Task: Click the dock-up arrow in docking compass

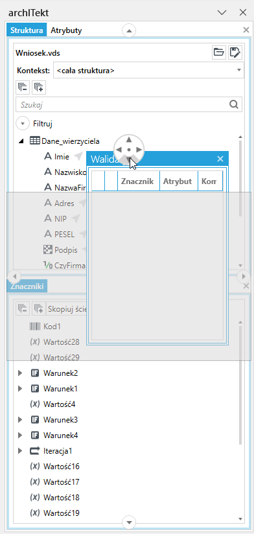Action: 129,139
